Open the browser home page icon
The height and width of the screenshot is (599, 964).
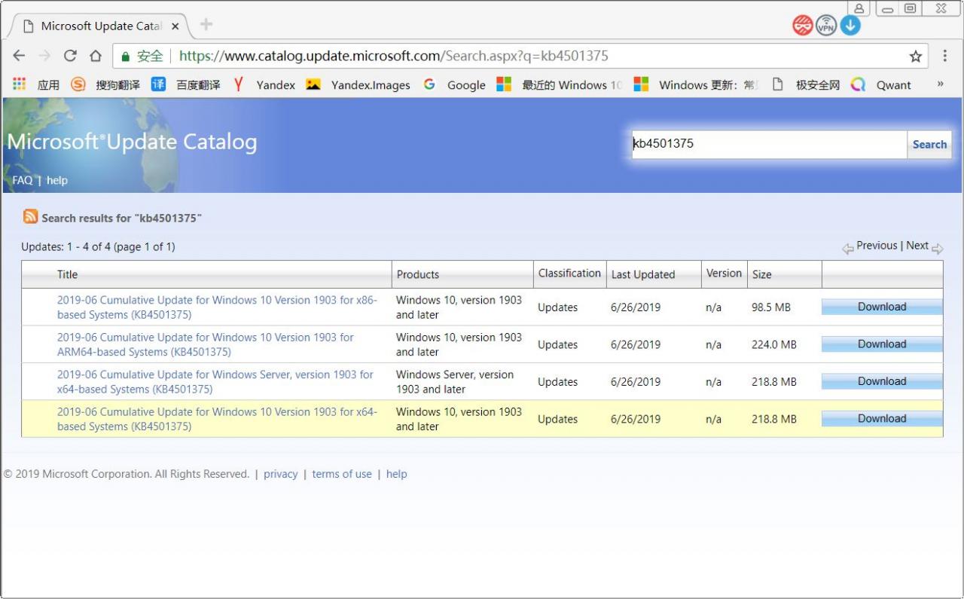tap(96, 56)
